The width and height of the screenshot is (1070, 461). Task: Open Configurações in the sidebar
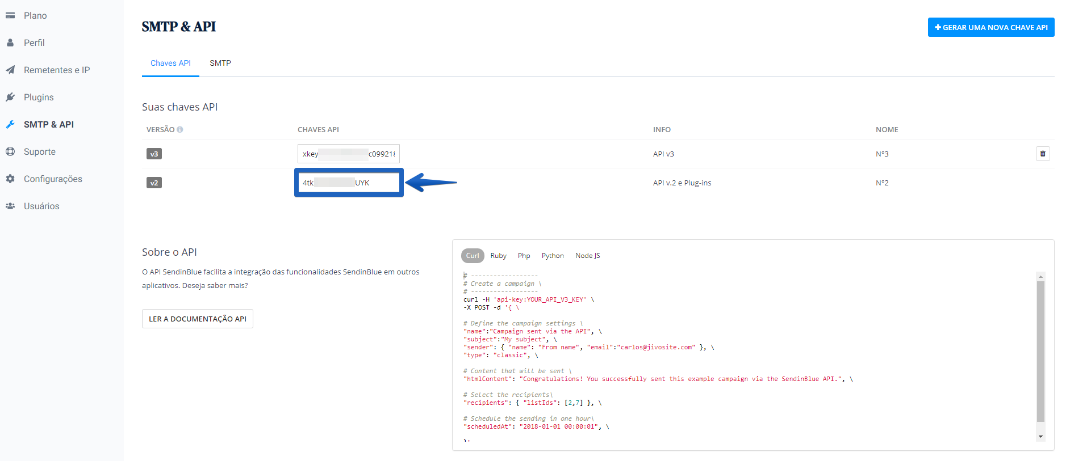tap(53, 179)
